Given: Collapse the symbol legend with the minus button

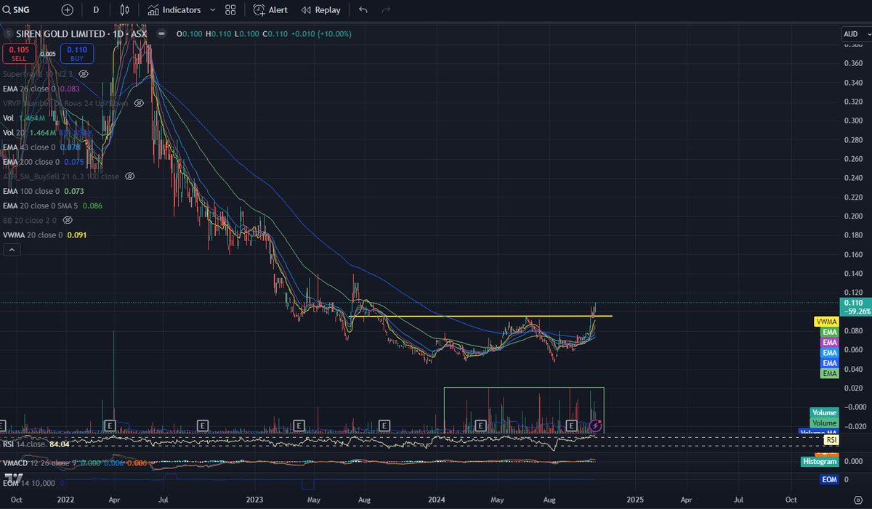Looking at the screenshot, I should pyautogui.click(x=161, y=34).
